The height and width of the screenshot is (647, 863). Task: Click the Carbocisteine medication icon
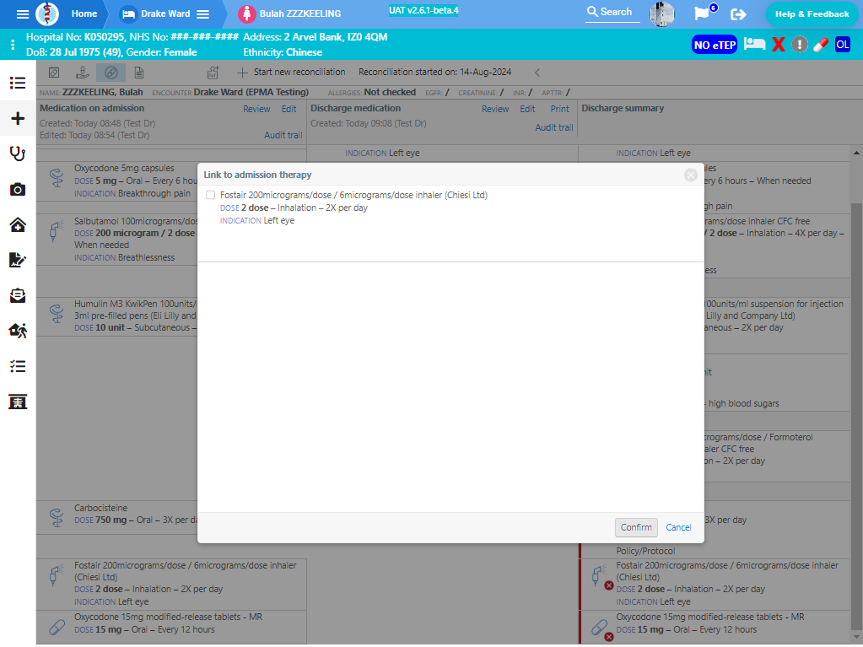point(57,517)
